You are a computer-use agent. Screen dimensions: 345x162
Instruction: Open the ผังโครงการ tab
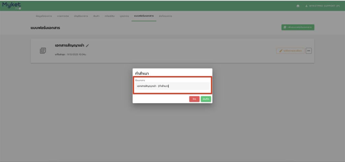click(x=165, y=16)
